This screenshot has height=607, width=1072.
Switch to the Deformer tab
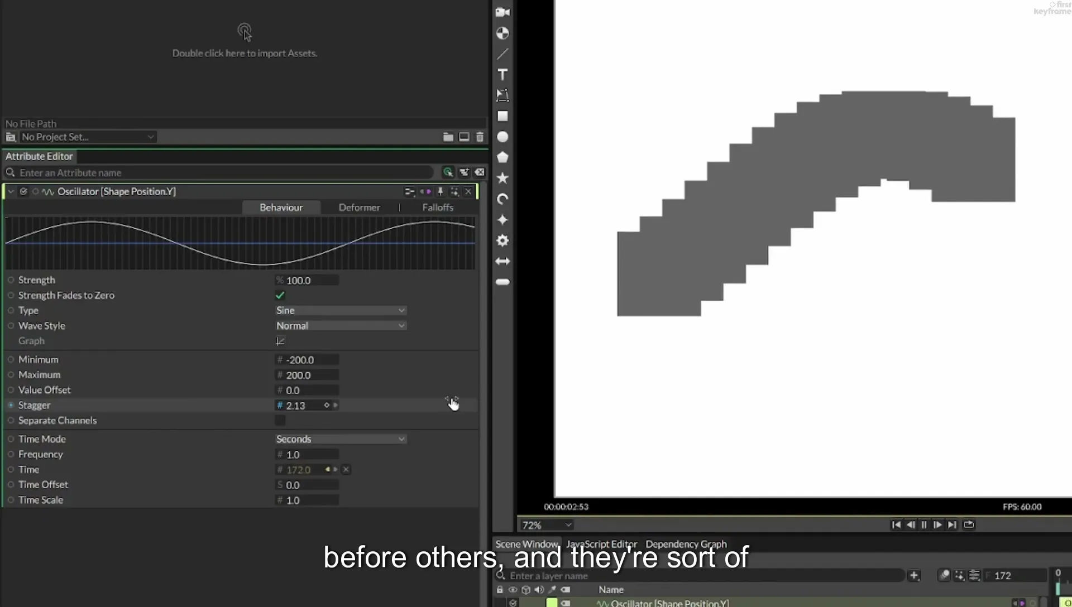tap(359, 208)
